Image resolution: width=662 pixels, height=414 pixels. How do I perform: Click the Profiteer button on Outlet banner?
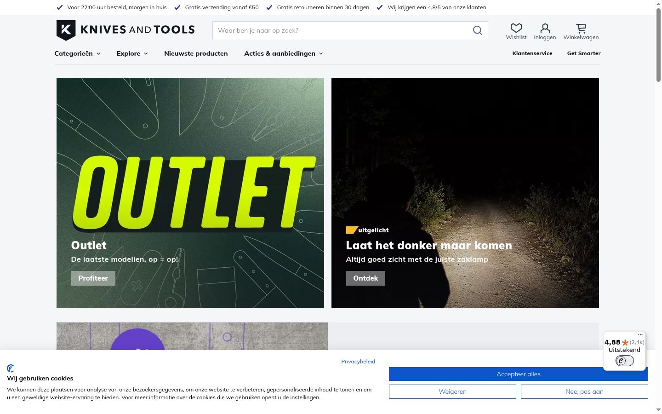(x=93, y=278)
